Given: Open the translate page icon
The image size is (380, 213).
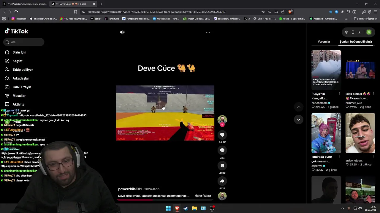Looking at the screenshot, I should (x=269, y=12).
